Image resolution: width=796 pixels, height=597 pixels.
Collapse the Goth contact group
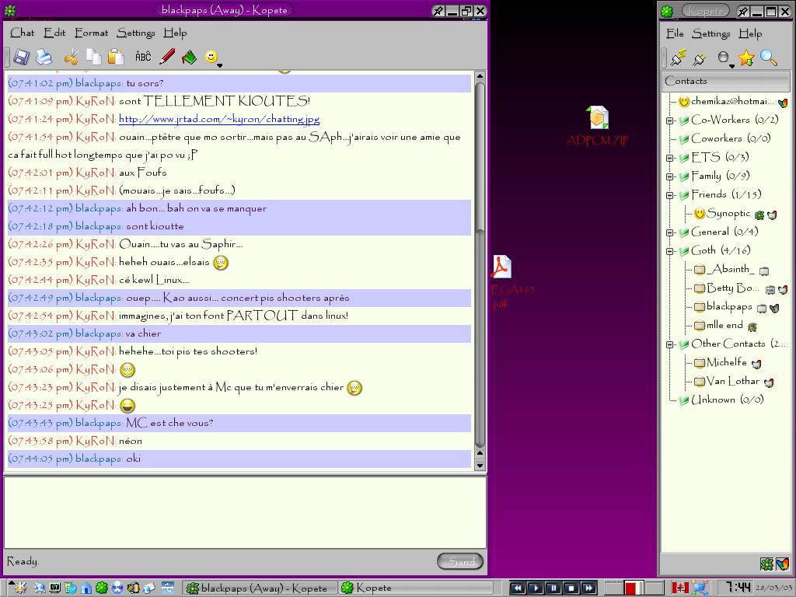pyautogui.click(x=670, y=251)
